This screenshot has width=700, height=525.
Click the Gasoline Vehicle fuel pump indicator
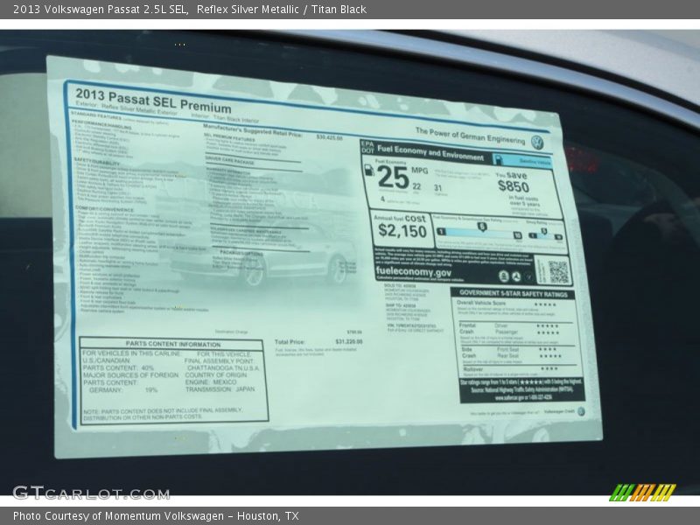coord(499,157)
